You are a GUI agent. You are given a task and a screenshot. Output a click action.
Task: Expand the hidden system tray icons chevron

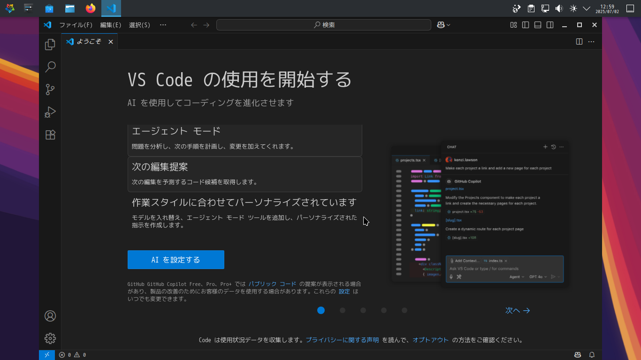coord(587,8)
